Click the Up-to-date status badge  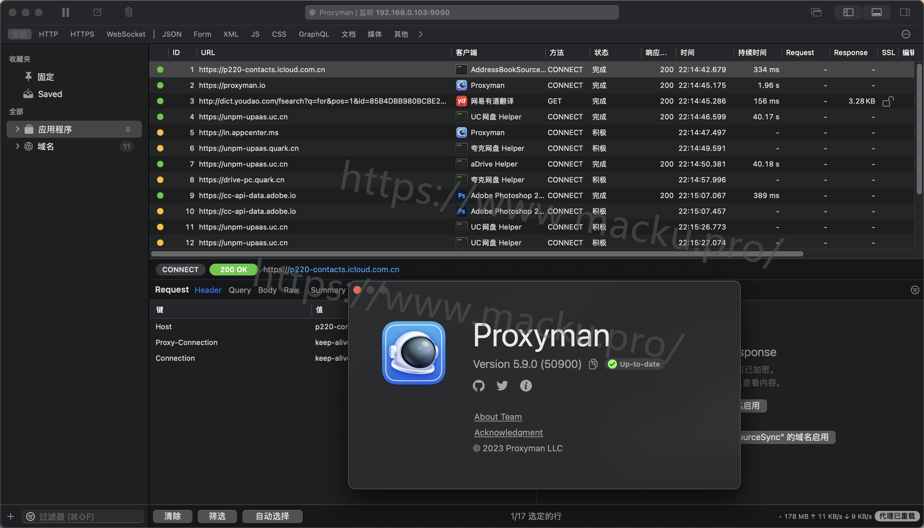click(x=634, y=364)
